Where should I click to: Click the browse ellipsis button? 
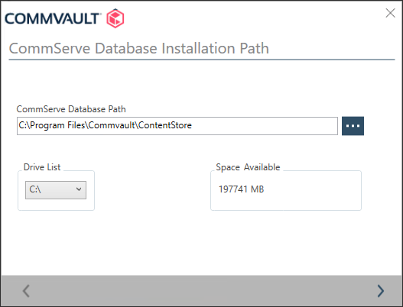(x=353, y=126)
